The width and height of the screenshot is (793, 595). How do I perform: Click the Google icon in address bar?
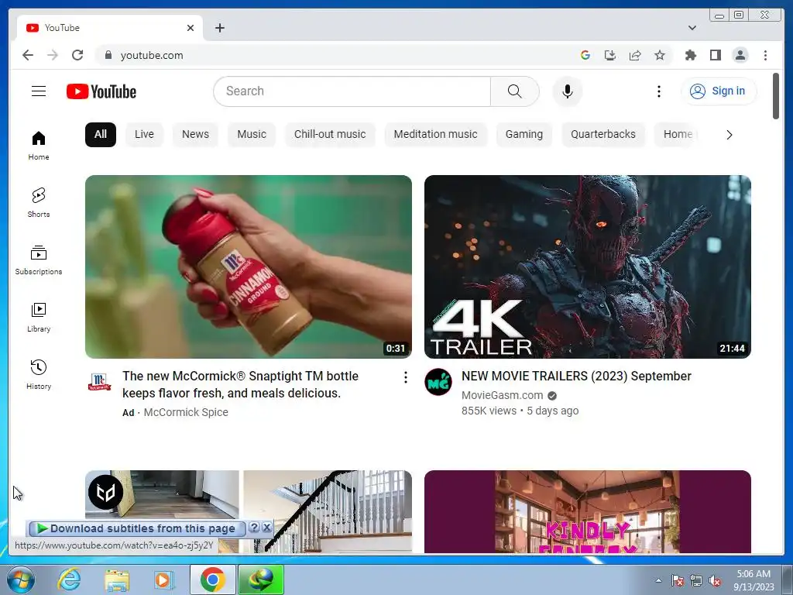tap(585, 55)
